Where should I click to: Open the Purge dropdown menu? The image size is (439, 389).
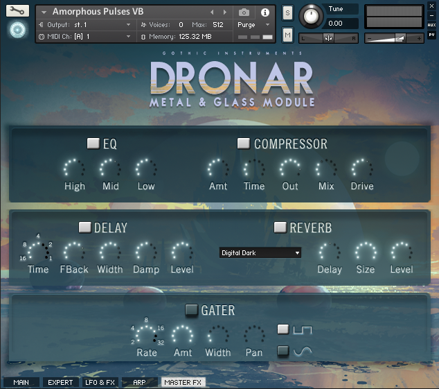click(x=253, y=25)
